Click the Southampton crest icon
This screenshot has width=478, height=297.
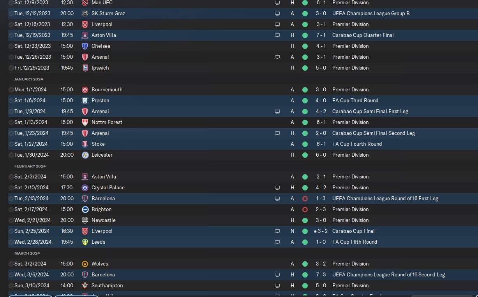(x=85, y=285)
